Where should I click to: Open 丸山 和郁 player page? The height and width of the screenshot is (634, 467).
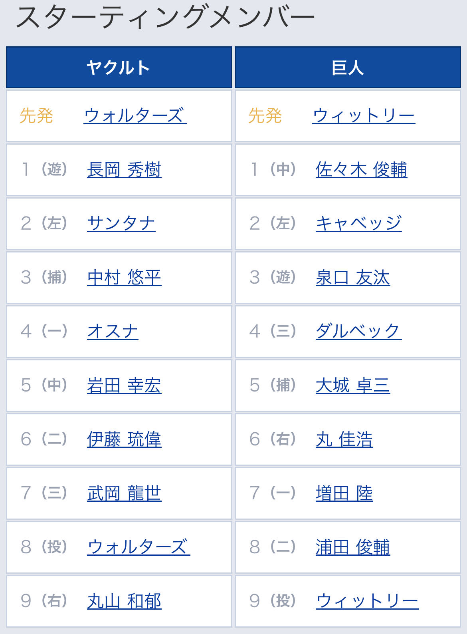click(124, 601)
